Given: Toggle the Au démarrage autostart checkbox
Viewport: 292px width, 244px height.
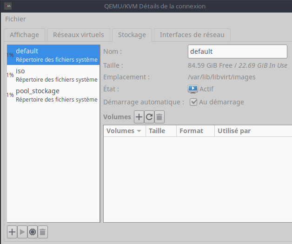Looking at the screenshot, I should tap(193, 102).
